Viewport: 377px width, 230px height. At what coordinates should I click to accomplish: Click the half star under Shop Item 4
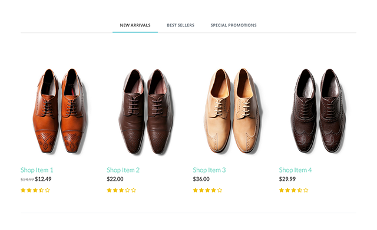pyautogui.click(x=300, y=190)
